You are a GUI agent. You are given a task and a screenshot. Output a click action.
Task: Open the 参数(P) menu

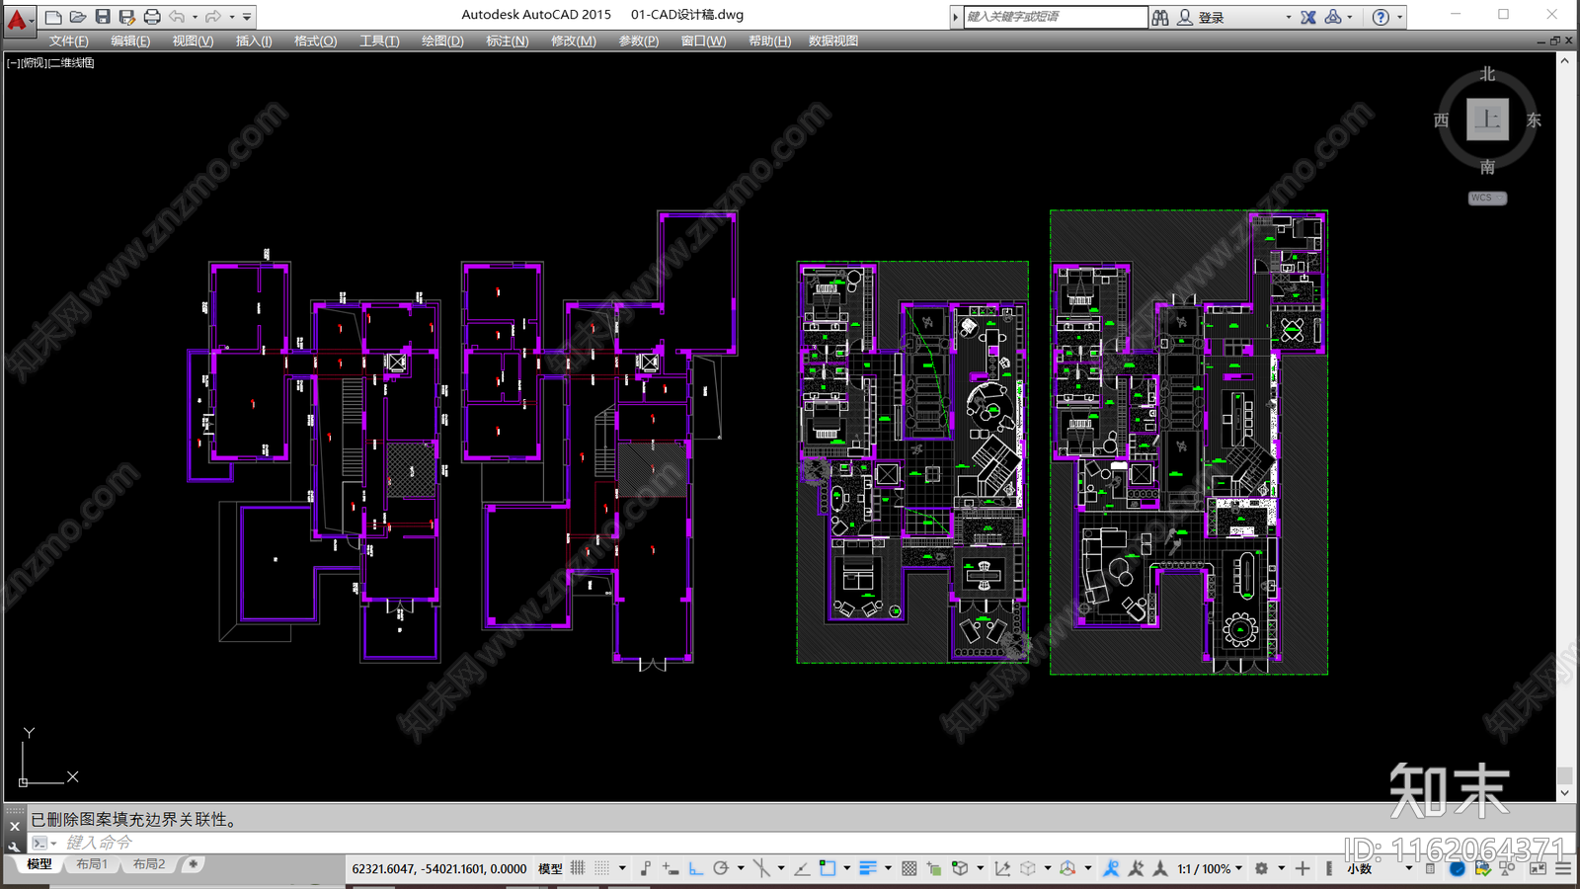639,40
